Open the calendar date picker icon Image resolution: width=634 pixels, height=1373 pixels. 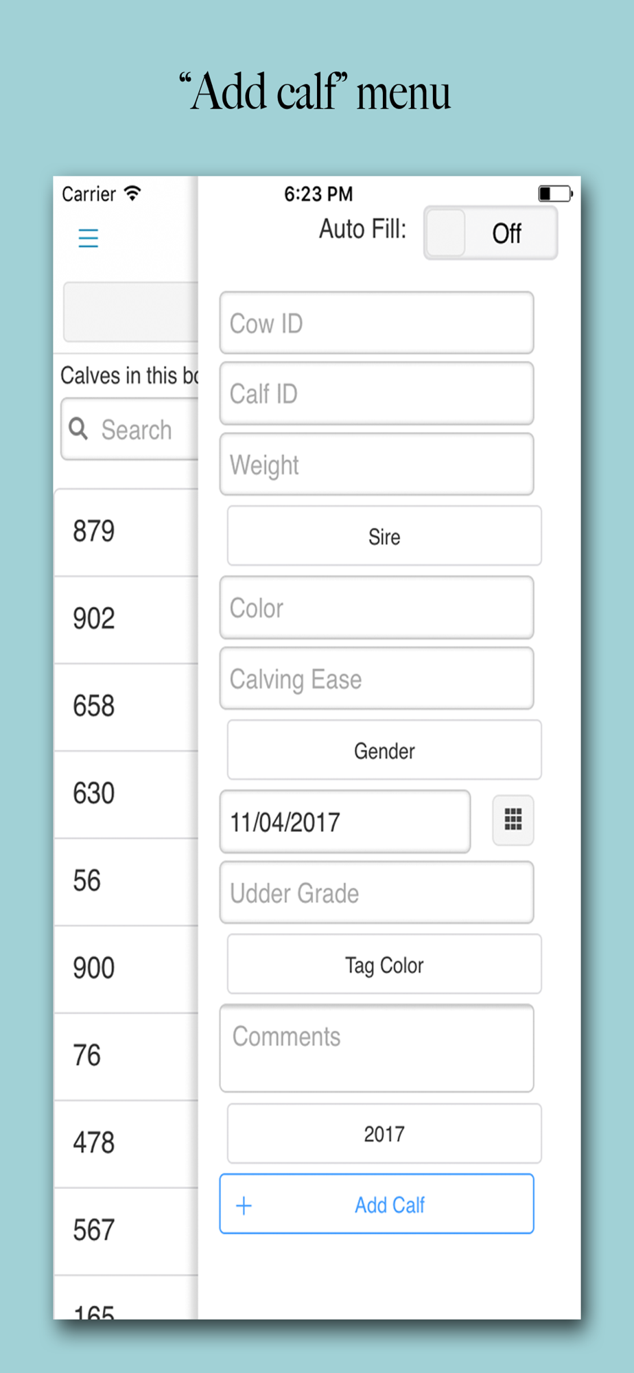point(513,820)
